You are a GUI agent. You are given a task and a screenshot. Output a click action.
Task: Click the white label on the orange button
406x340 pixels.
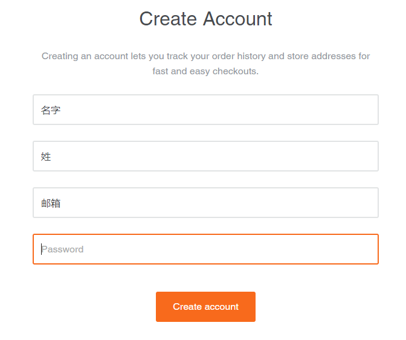tap(205, 307)
